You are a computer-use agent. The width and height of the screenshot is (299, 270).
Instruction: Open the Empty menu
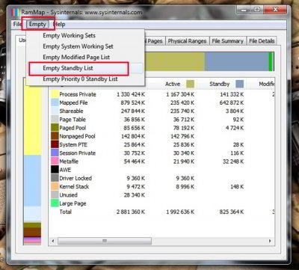37,25
